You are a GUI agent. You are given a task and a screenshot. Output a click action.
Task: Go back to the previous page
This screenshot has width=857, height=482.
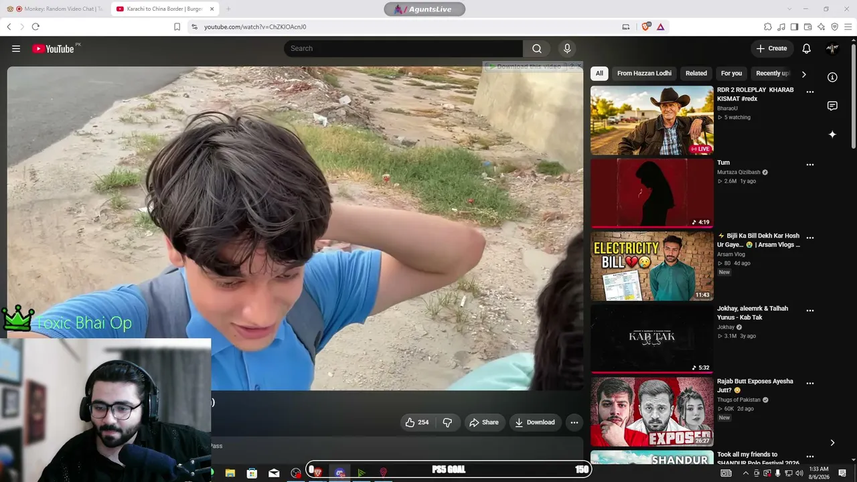[x=9, y=27]
